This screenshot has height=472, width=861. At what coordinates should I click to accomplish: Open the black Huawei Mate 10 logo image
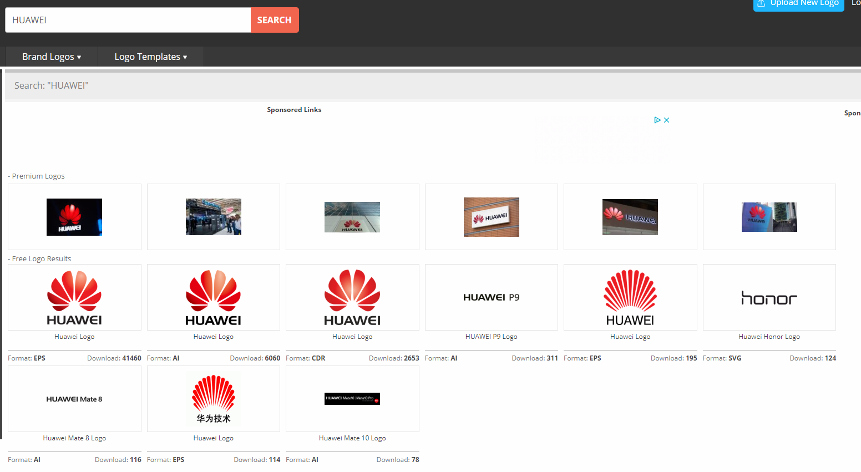[352, 399]
